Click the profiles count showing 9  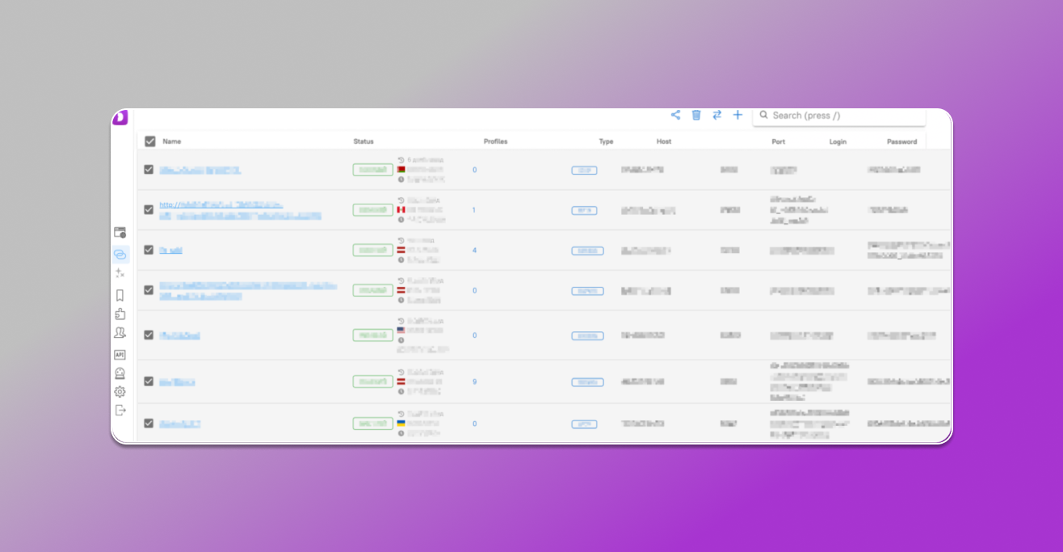click(474, 381)
